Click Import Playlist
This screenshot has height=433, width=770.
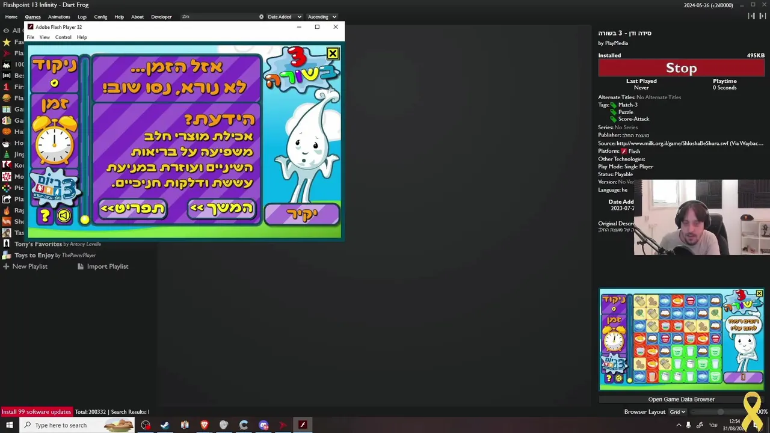[x=103, y=266]
